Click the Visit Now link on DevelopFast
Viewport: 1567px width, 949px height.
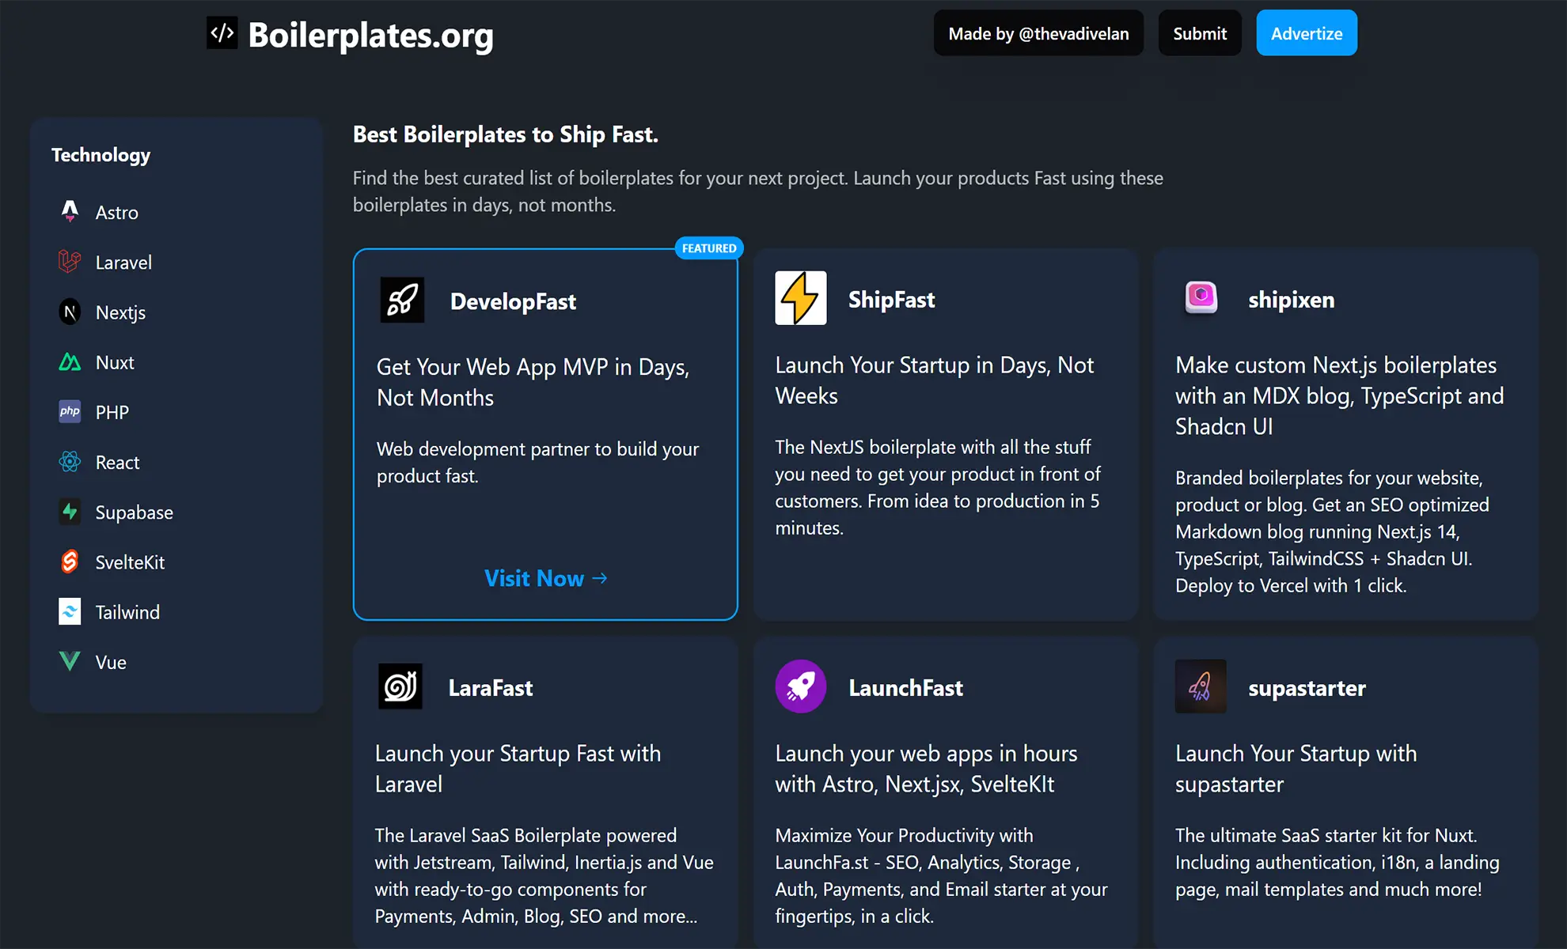pyautogui.click(x=545, y=578)
